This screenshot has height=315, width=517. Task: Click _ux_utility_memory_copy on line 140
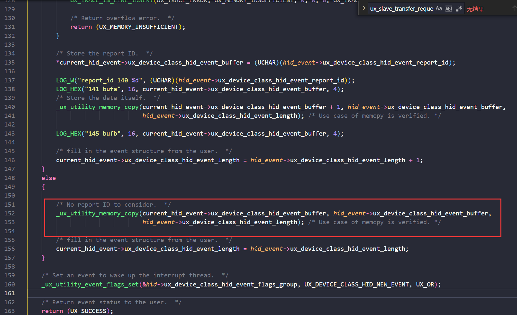pos(97,107)
